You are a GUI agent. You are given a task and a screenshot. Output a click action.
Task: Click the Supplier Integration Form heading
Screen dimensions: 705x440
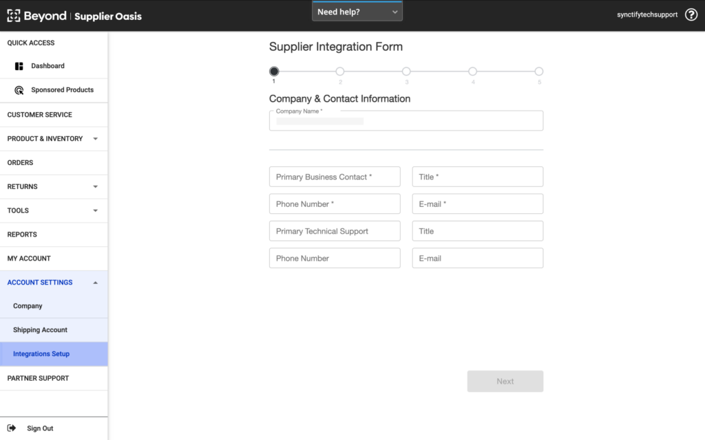click(x=336, y=47)
